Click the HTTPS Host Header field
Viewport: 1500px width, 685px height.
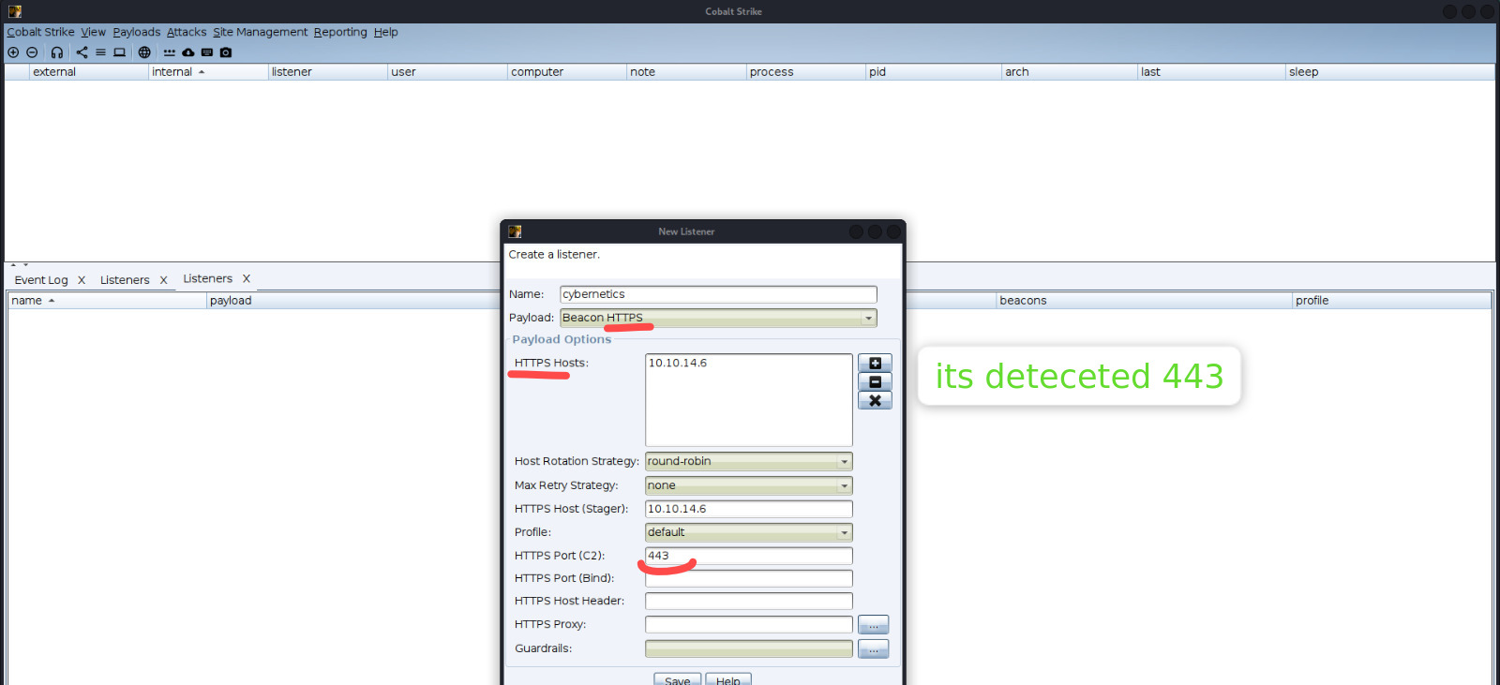[x=749, y=601]
